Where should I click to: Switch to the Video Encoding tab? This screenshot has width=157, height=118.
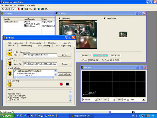pyautogui.click(x=26, y=46)
